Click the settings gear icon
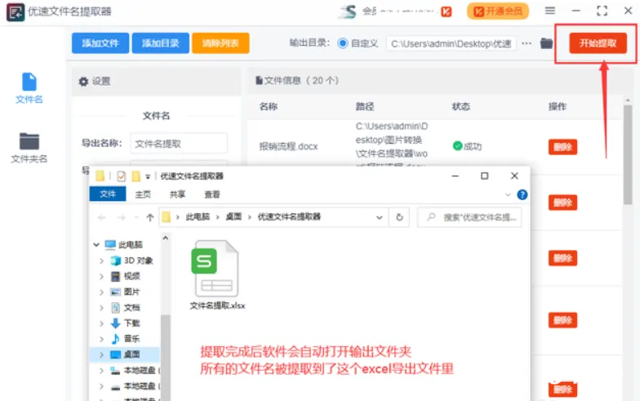 click(83, 82)
